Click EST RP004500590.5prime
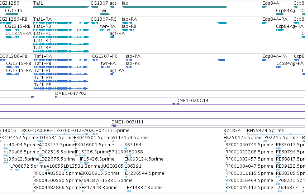305x193 pixels. coord(57,181)
